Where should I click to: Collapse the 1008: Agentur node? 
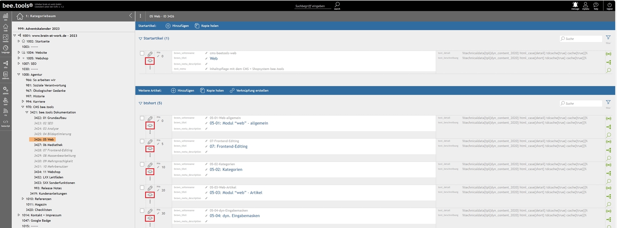[19, 74]
